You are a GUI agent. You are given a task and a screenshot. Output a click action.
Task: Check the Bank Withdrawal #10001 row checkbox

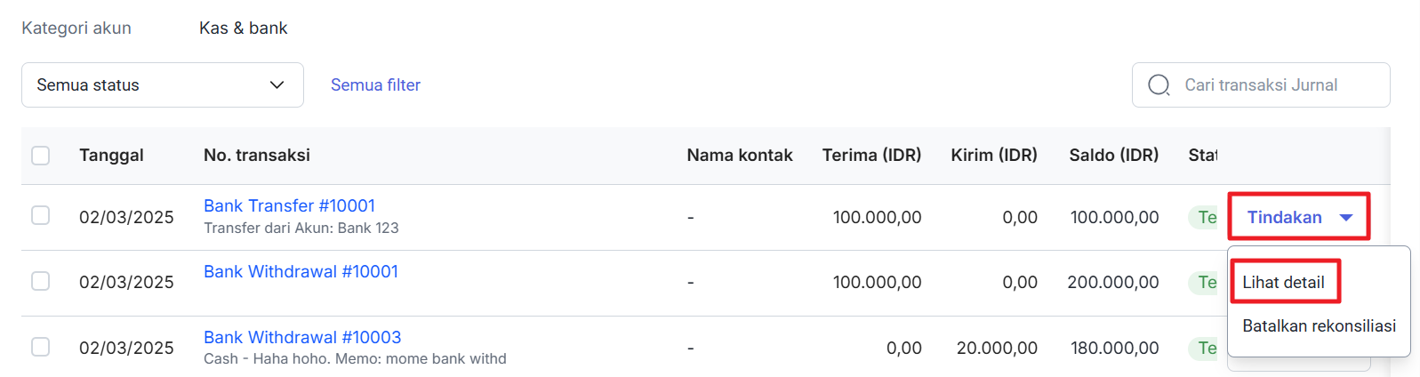[x=41, y=281]
